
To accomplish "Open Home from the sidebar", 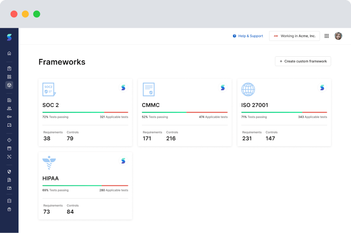I will coord(9,53).
